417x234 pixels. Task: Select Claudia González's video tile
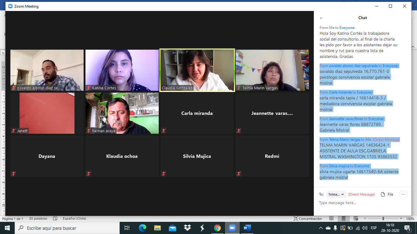tap(197, 70)
